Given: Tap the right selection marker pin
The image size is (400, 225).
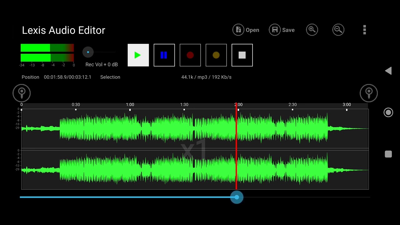Looking at the screenshot, I should pyautogui.click(x=369, y=93).
